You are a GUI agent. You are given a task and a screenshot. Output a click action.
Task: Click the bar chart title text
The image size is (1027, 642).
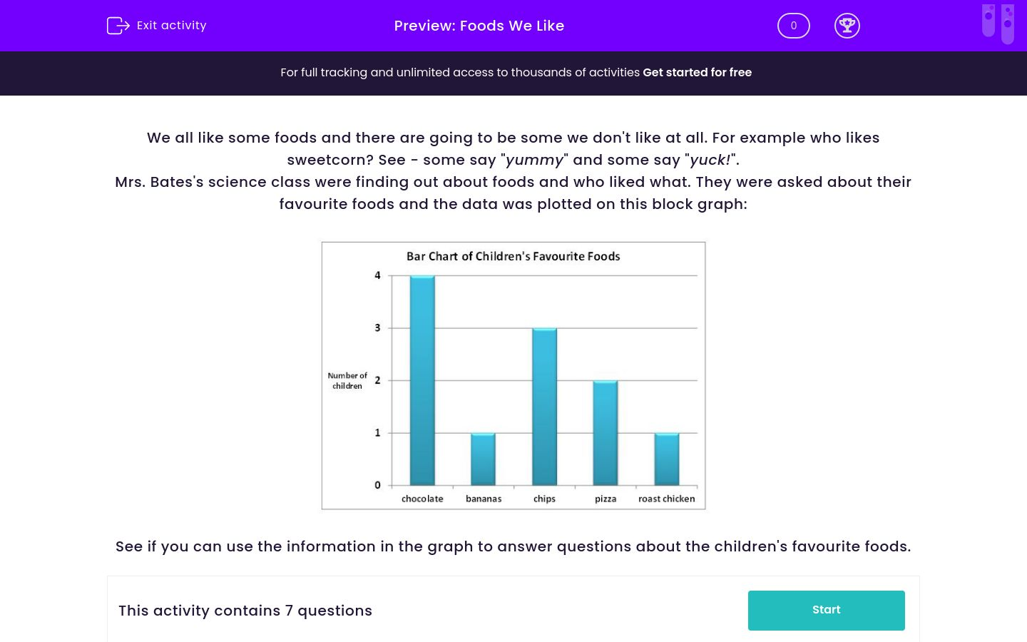coord(513,256)
